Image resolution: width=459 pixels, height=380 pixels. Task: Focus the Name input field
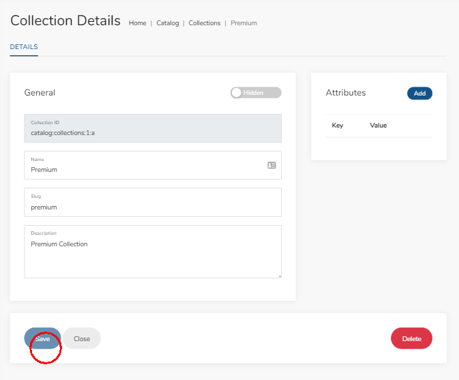coord(153,165)
